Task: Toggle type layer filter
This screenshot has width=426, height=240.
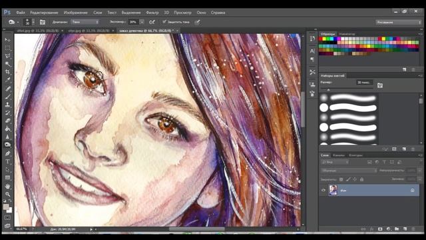Action: pyautogui.click(x=384, y=162)
